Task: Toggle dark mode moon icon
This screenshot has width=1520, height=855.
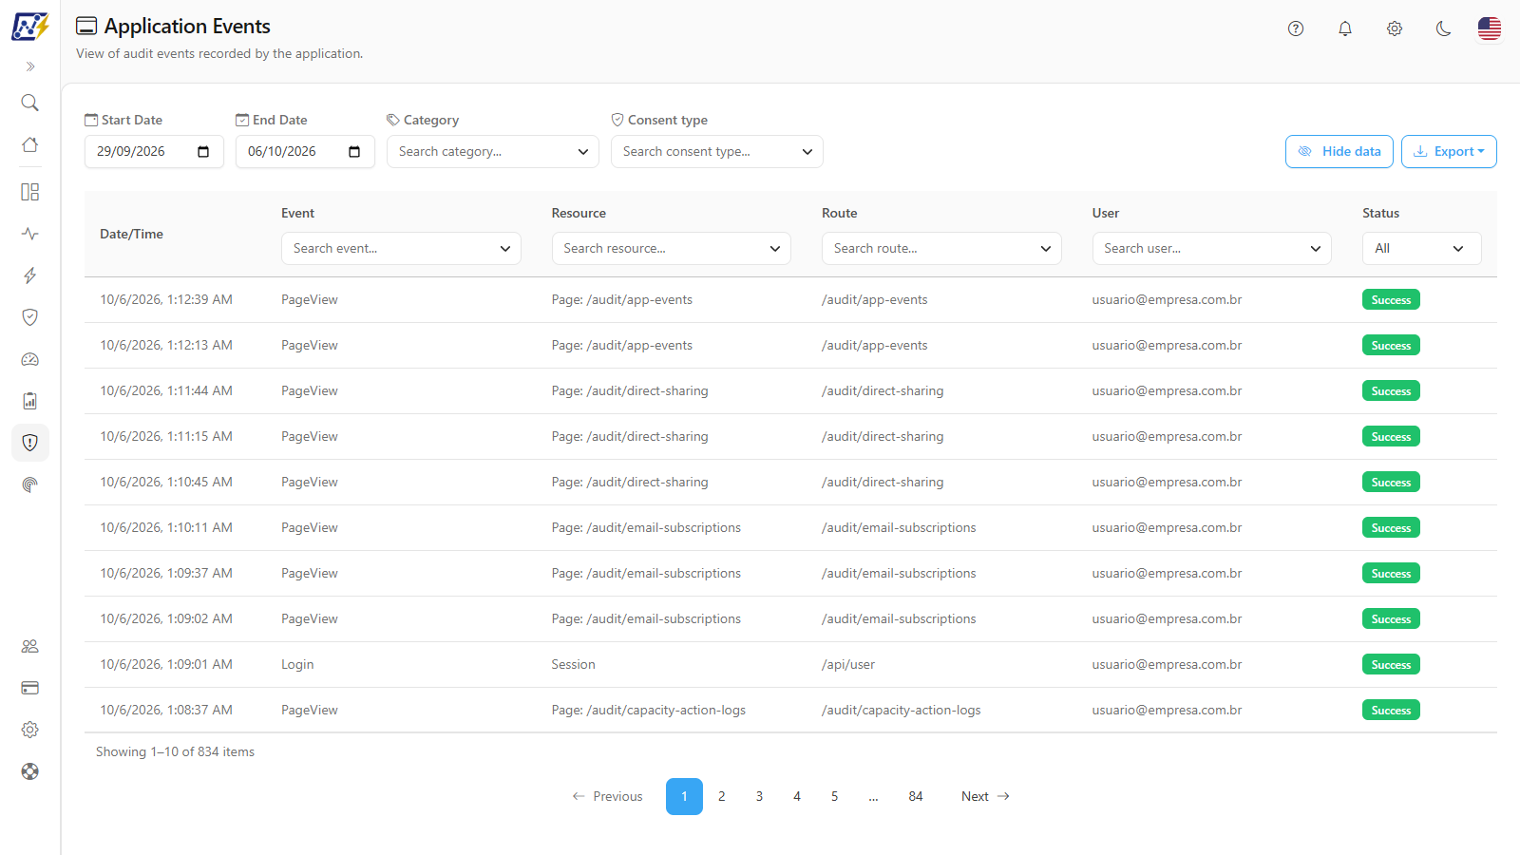Action: [x=1444, y=28]
